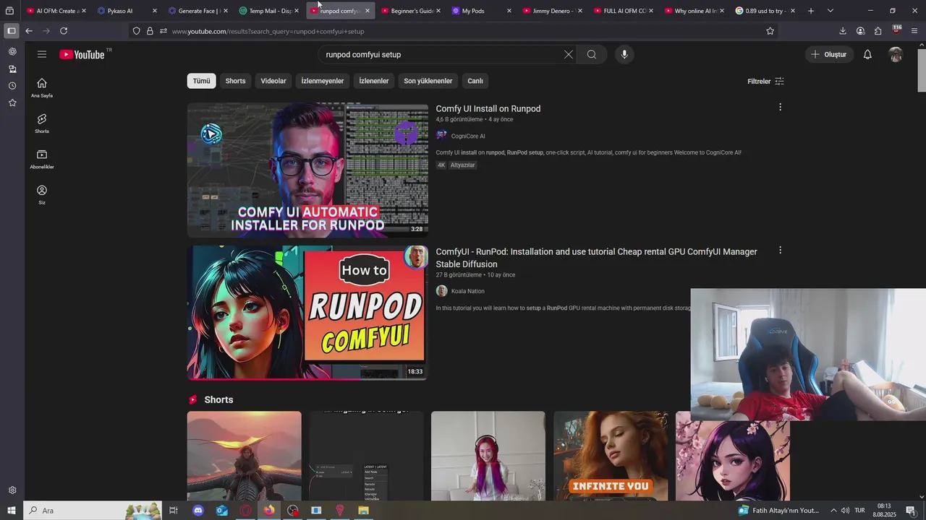Go back with the browser back arrow

point(28,31)
